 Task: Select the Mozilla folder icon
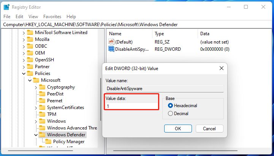30,39
